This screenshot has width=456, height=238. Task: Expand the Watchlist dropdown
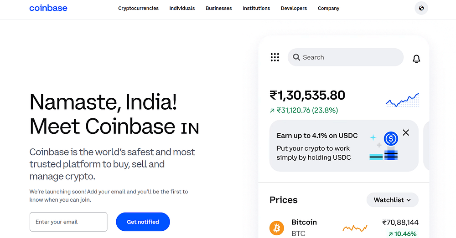tap(392, 200)
